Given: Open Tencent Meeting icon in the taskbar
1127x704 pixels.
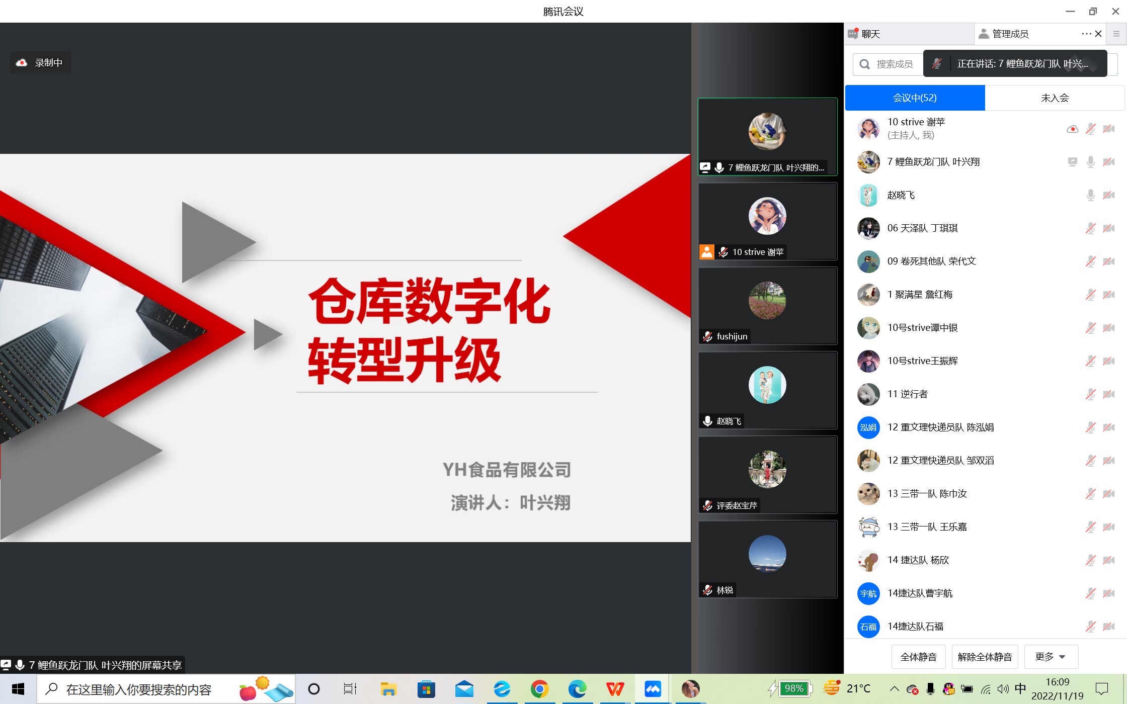Looking at the screenshot, I should click(653, 689).
